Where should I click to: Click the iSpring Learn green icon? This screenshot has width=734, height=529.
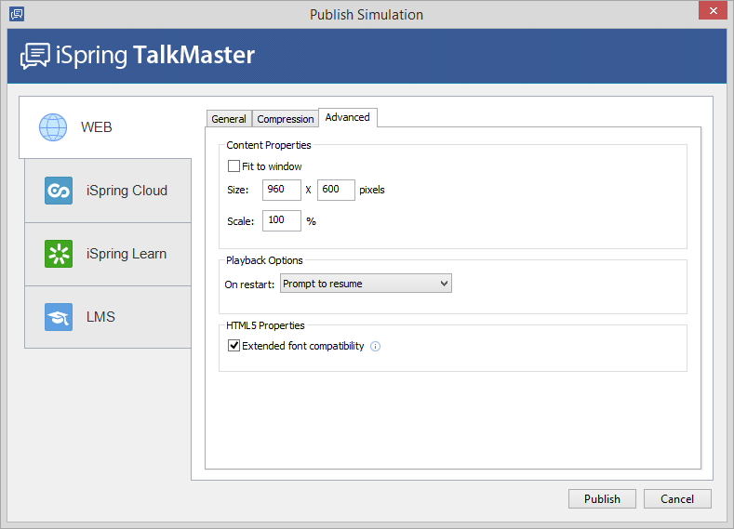(x=59, y=254)
